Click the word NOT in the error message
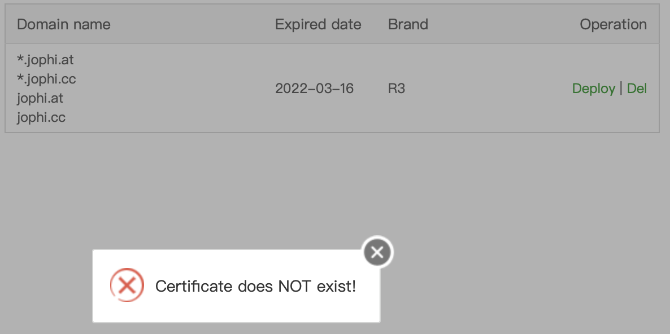 point(294,287)
